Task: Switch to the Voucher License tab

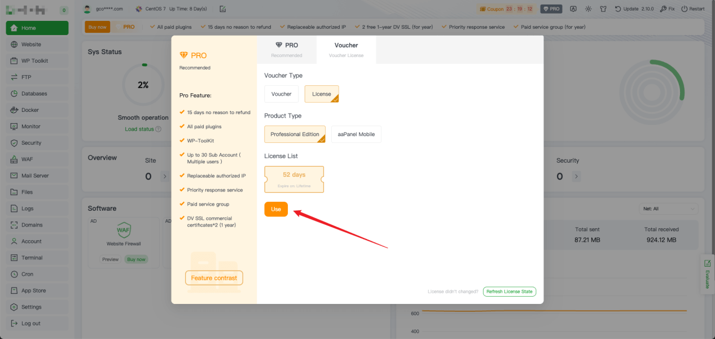Action: pyautogui.click(x=346, y=49)
